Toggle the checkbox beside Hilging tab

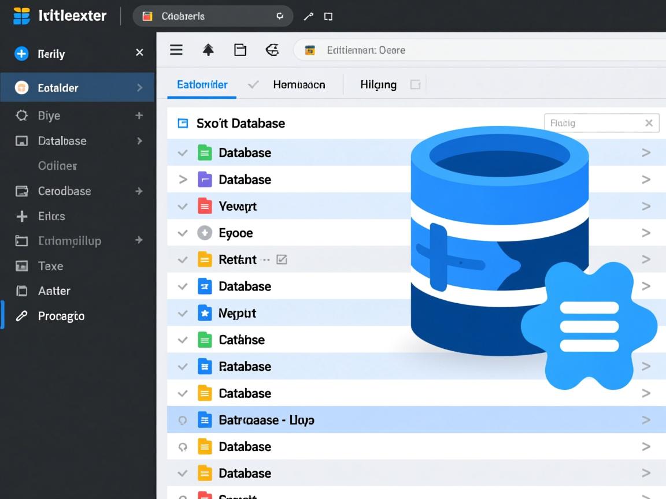pyautogui.click(x=415, y=85)
